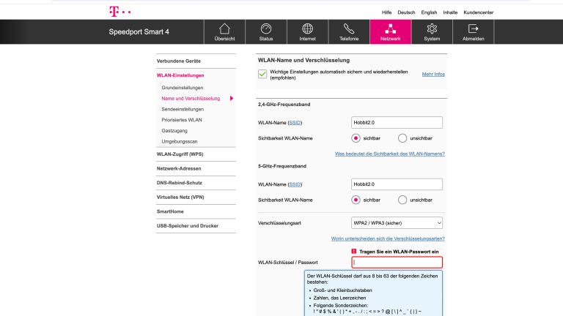Open Sendeeinstellungen in sidebar
Screen dimensions: 563x316
tap(183, 109)
